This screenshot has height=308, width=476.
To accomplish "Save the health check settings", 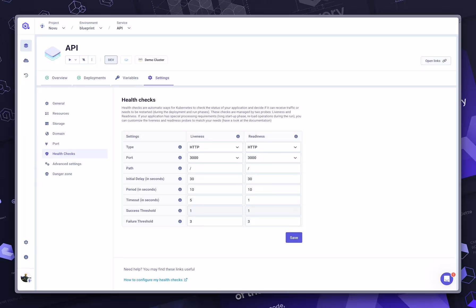I will (x=294, y=237).
